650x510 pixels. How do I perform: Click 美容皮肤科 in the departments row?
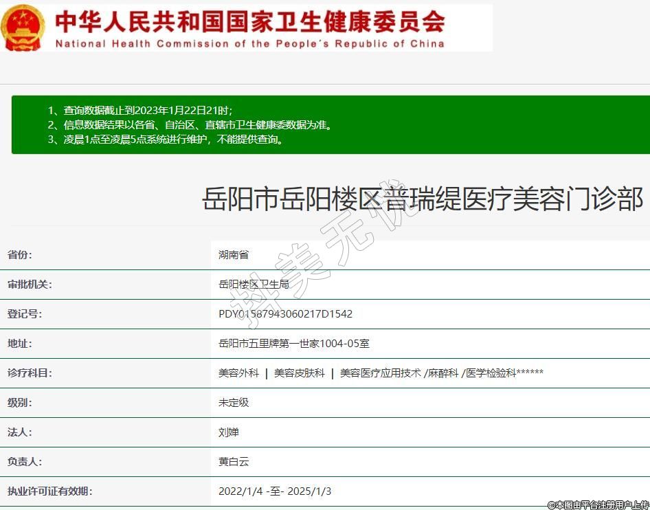tap(299, 373)
